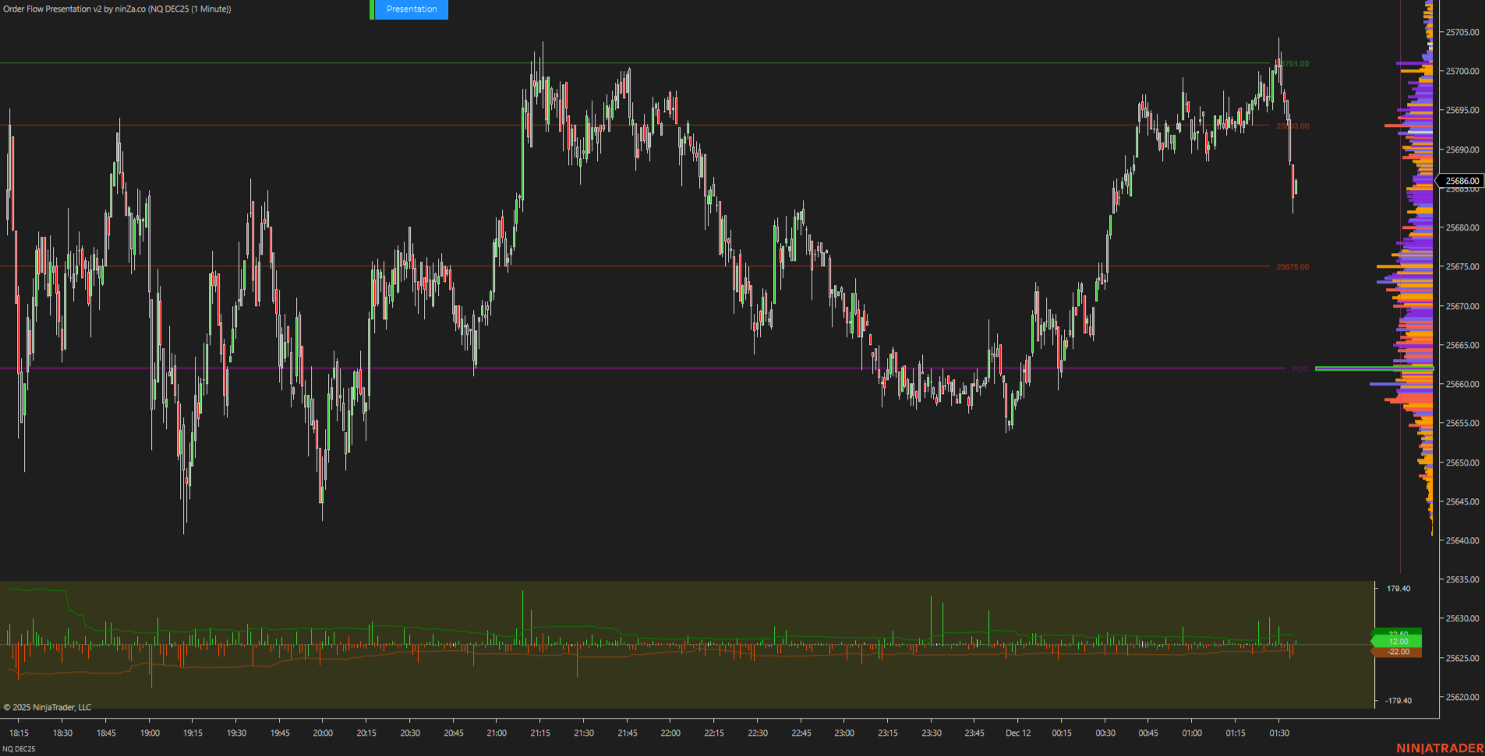This screenshot has height=756, width=1485.
Task: Click the blue Presentation button
Action: pos(412,9)
